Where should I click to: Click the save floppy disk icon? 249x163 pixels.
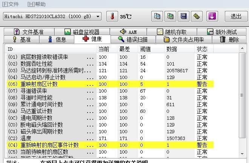[x=184, y=16]
